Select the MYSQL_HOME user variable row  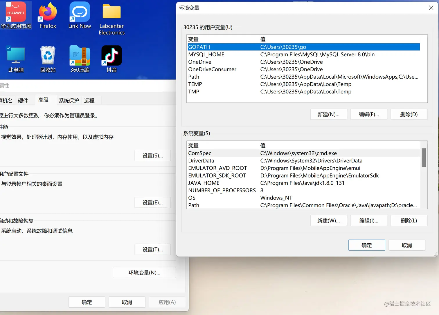coord(304,54)
